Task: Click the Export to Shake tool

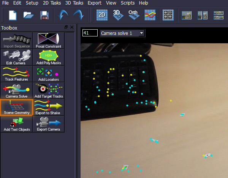Action: pos(49,107)
